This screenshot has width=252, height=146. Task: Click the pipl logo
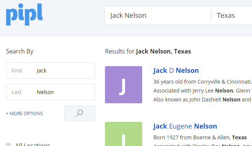click(x=24, y=14)
